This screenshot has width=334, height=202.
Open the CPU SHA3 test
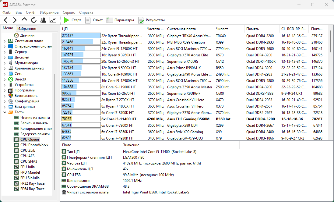pos(29,161)
